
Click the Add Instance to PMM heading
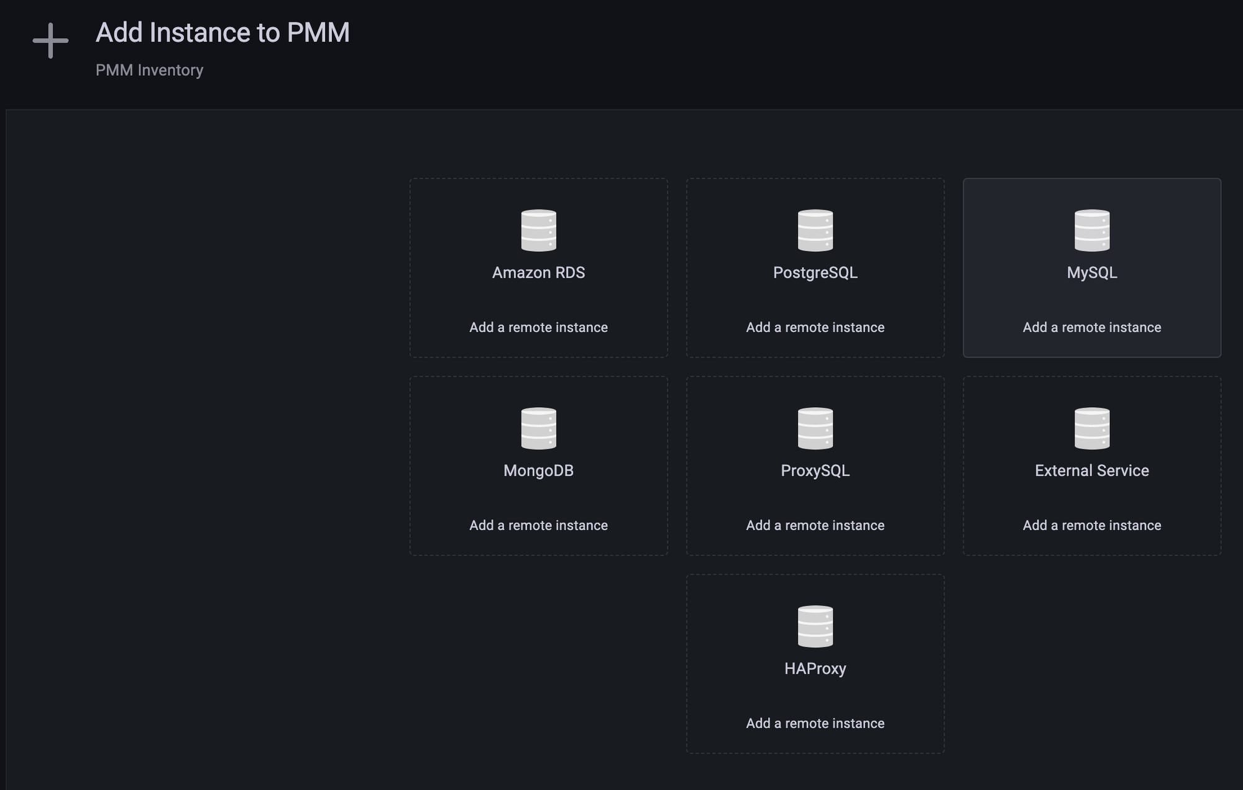[x=222, y=32]
